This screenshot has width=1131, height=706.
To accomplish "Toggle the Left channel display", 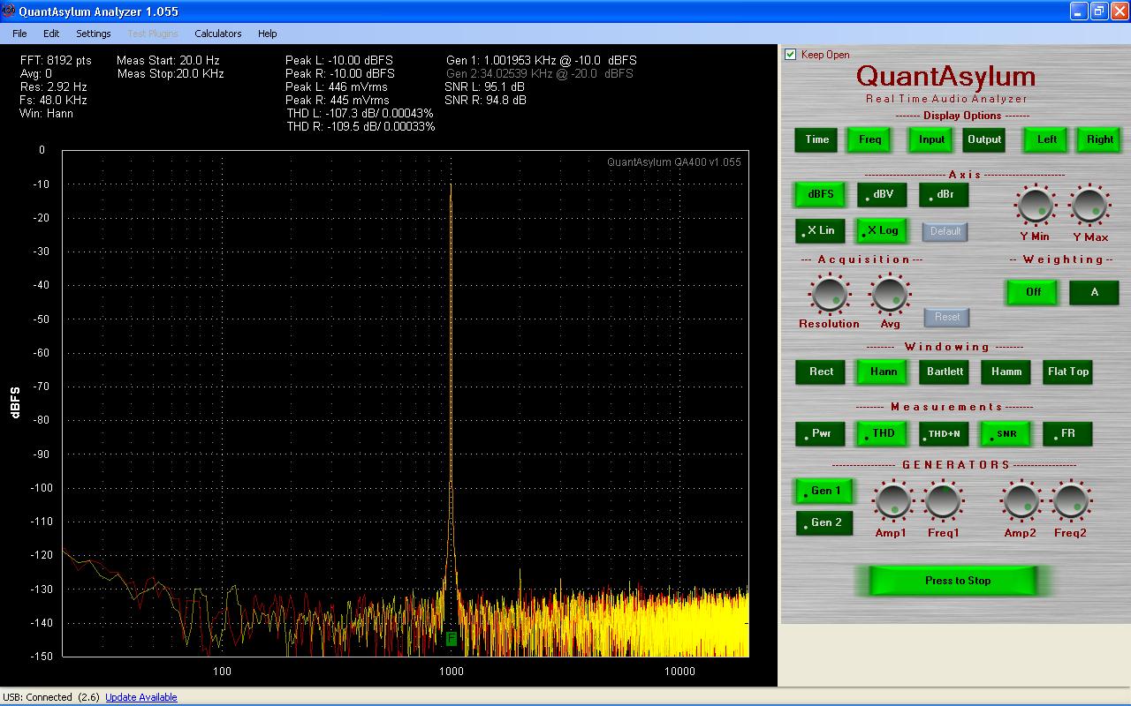I will point(1047,139).
